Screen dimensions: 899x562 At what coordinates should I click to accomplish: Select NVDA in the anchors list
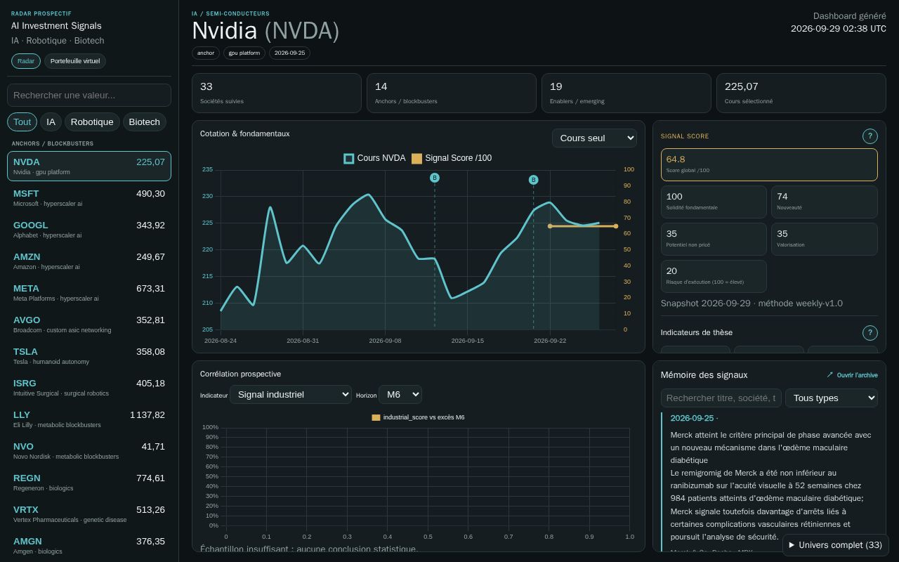click(x=89, y=166)
